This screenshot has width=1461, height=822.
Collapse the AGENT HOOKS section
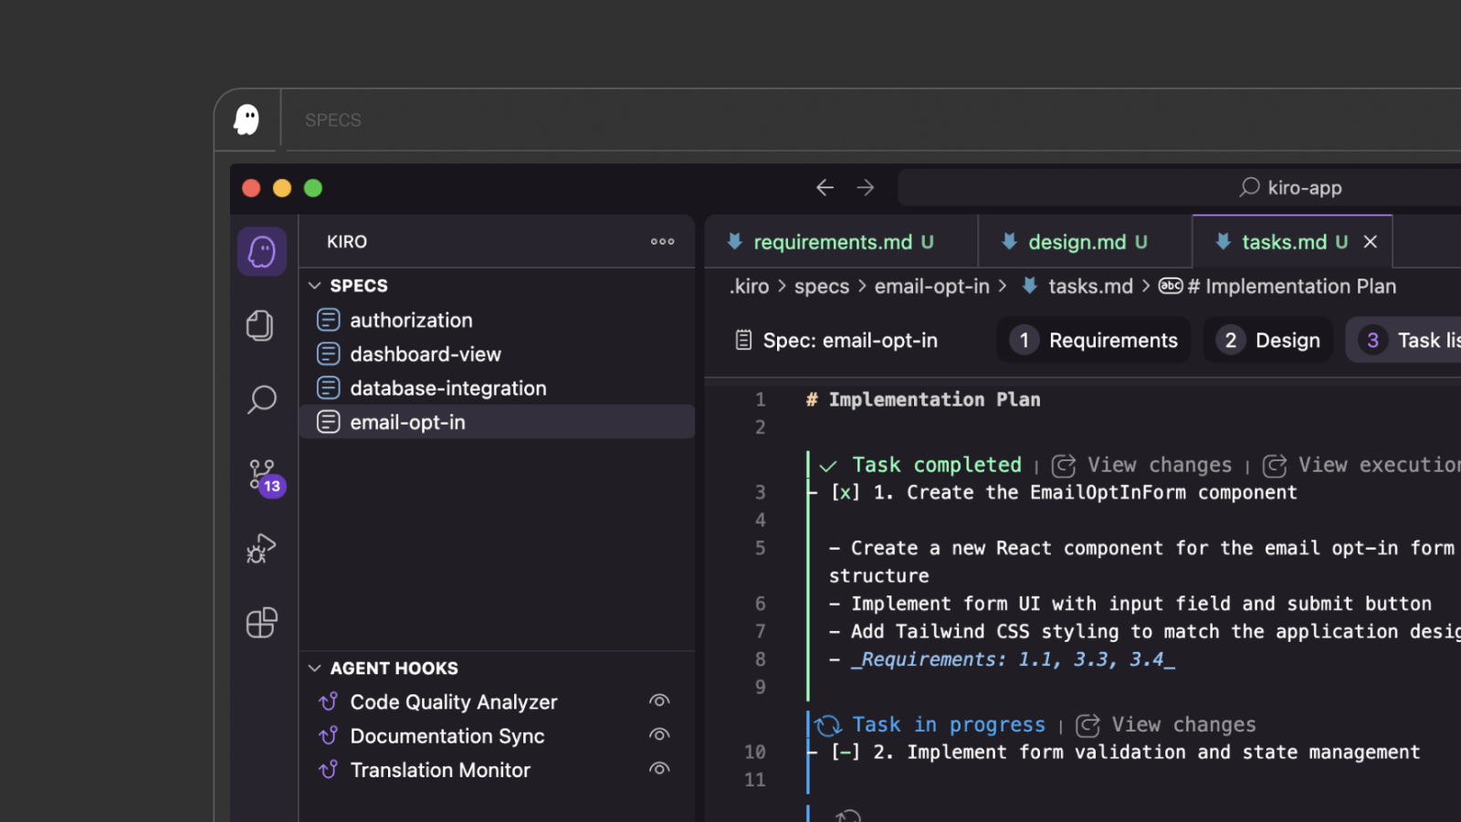315,669
